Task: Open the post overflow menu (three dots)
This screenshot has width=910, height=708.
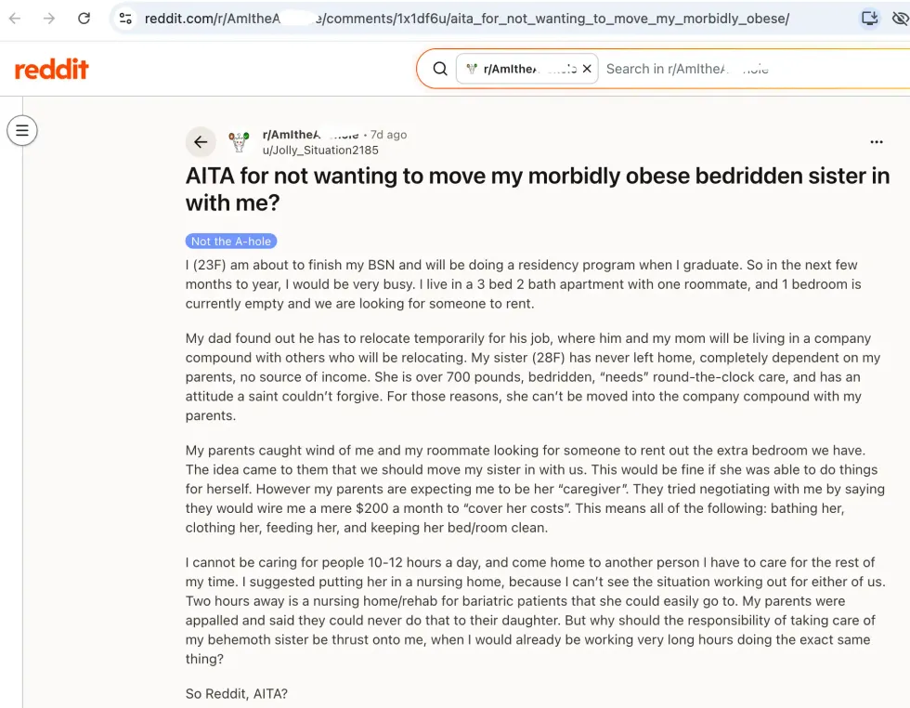Action: pyautogui.click(x=877, y=142)
